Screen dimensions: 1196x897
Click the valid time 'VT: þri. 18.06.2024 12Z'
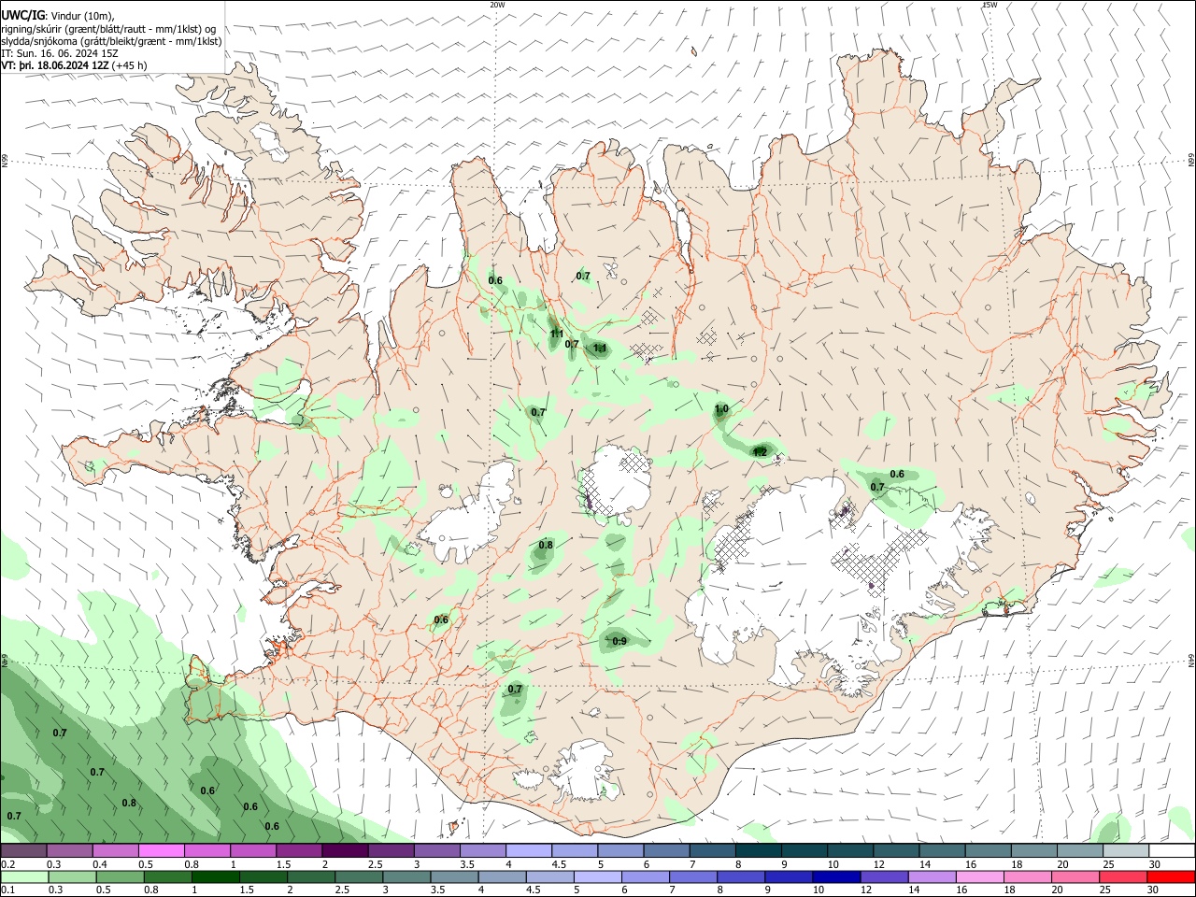click(56, 65)
